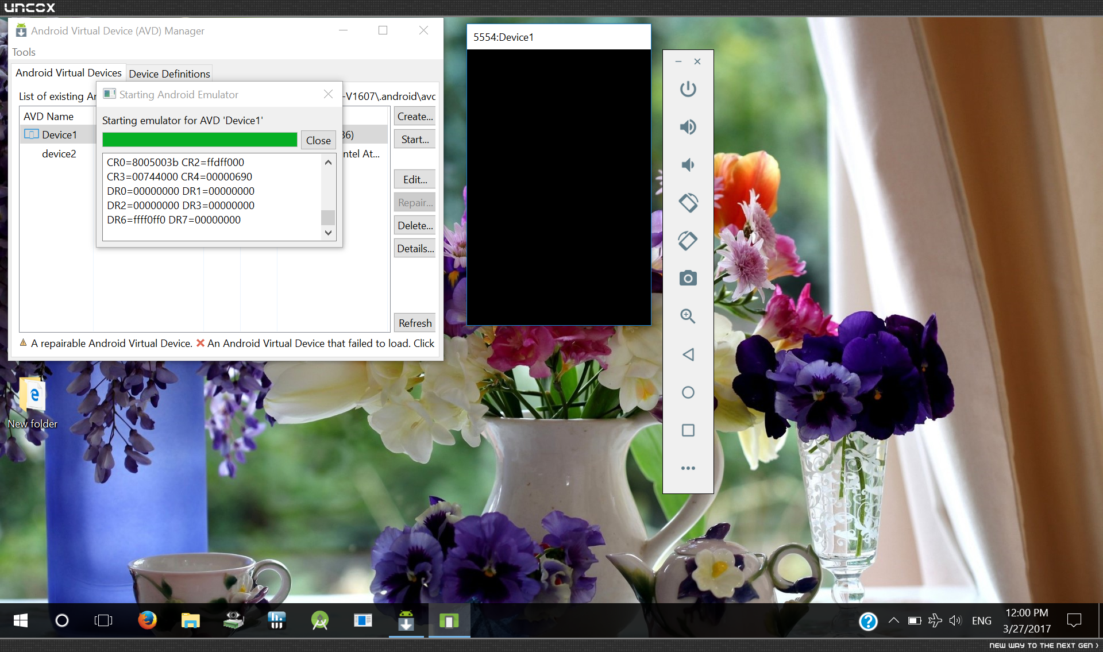Open the Tools menu in AVD Manager
This screenshot has height=652, width=1103.
pyautogui.click(x=24, y=52)
